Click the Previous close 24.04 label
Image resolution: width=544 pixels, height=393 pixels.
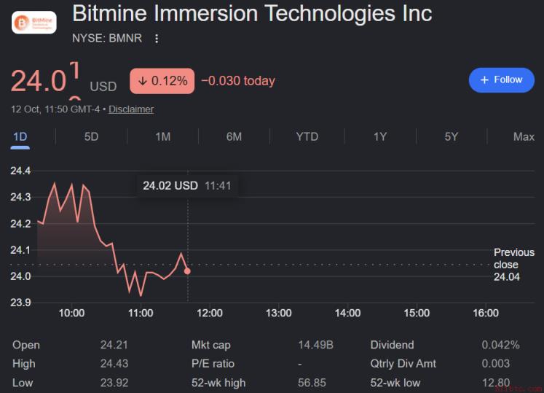[x=514, y=265]
